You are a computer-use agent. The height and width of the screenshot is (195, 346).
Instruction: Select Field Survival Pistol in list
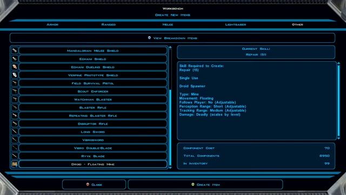(93, 83)
